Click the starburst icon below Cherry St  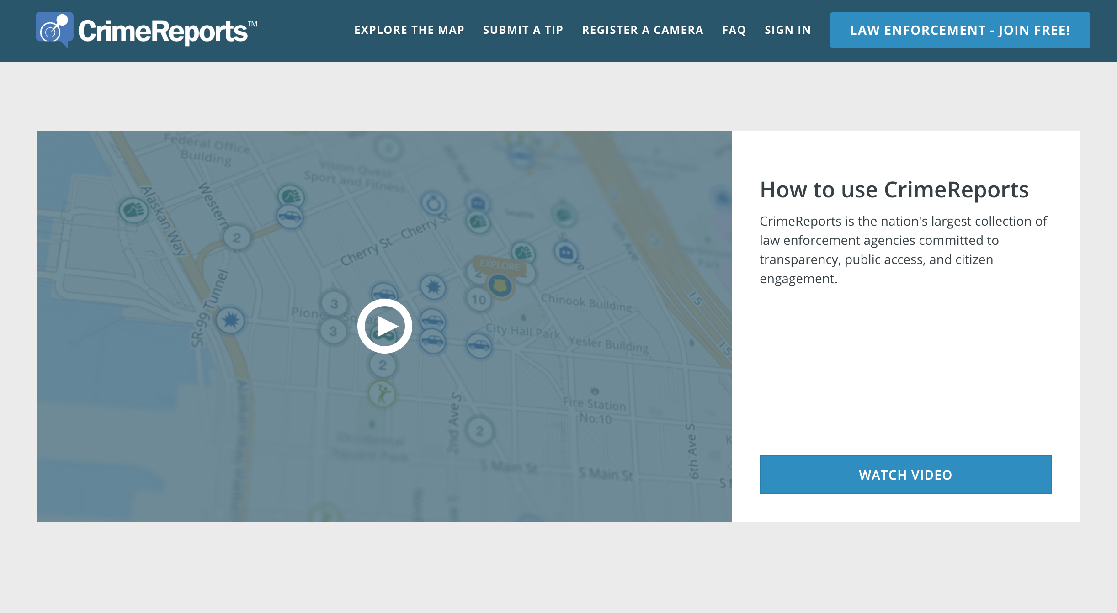pyautogui.click(x=433, y=287)
